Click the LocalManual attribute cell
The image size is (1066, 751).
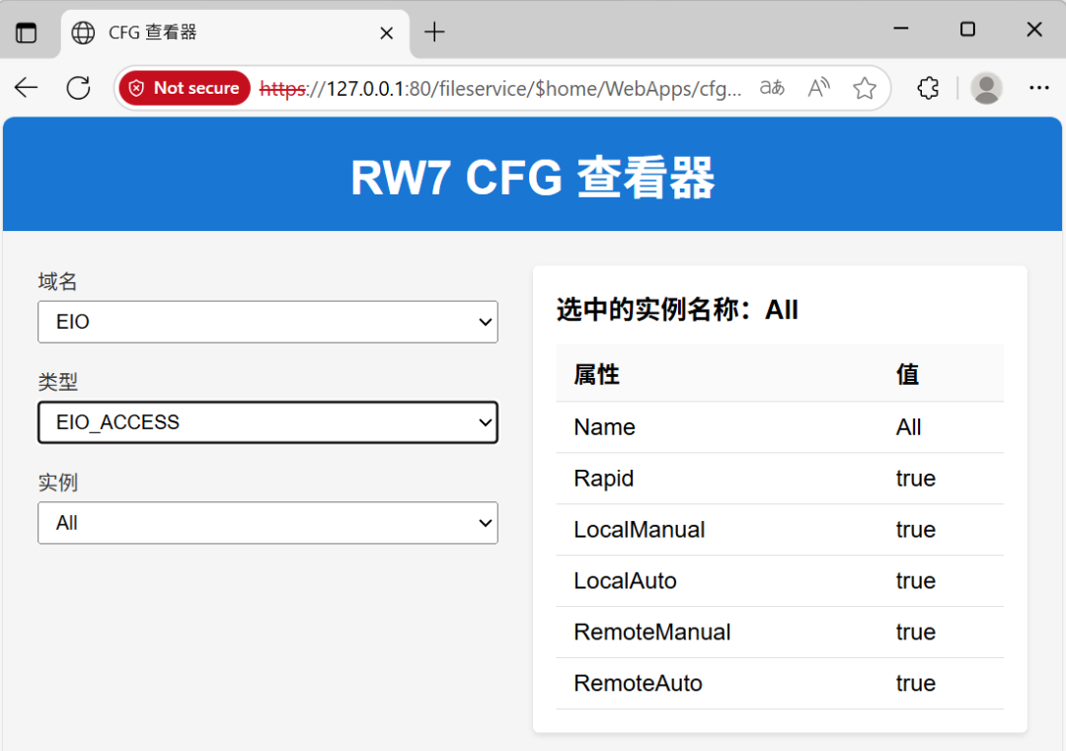pyautogui.click(x=639, y=529)
